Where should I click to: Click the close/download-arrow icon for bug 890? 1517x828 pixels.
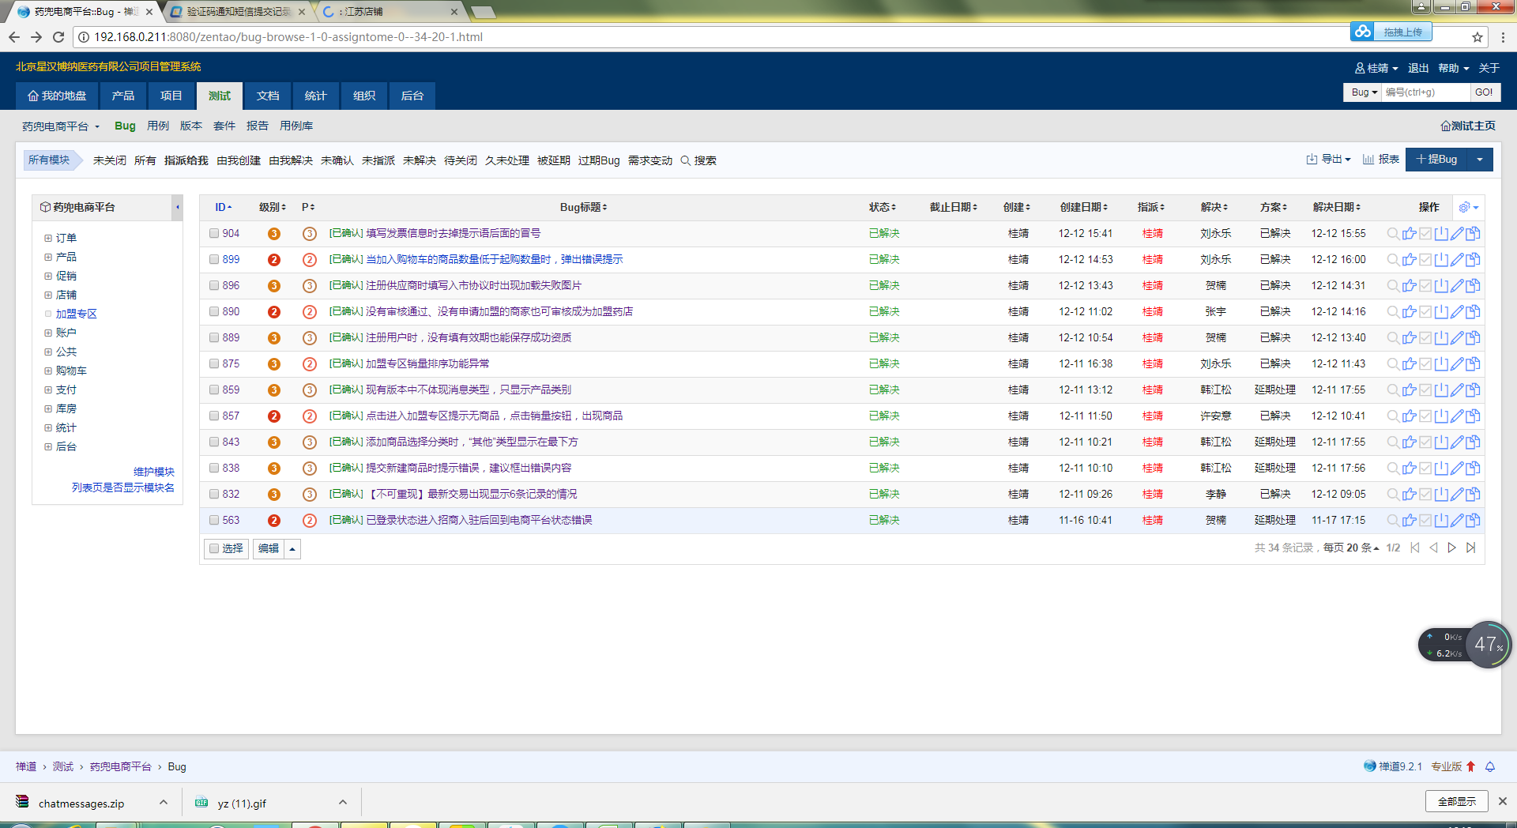pos(1441,312)
